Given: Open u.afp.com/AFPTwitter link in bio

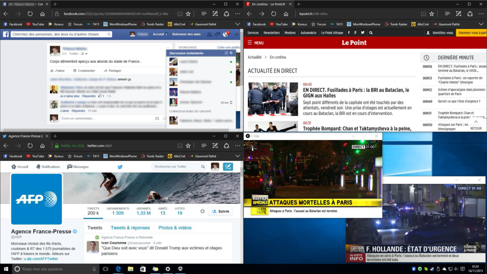Looking at the screenshot, I should tap(41, 259).
